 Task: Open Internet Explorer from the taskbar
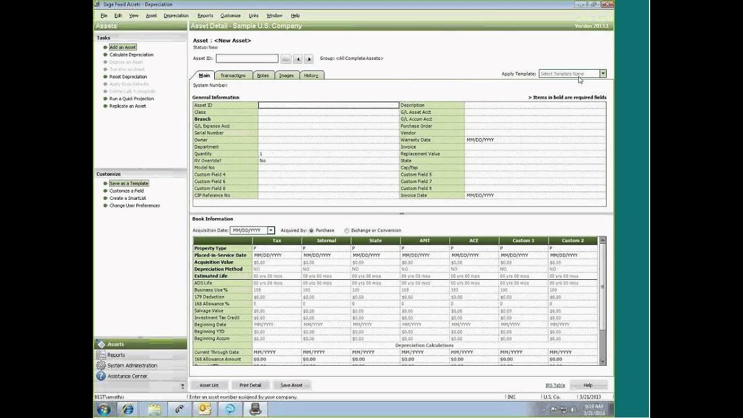[x=128, y=409]
